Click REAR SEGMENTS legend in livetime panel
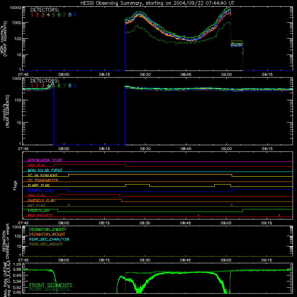 click(49, 289)
